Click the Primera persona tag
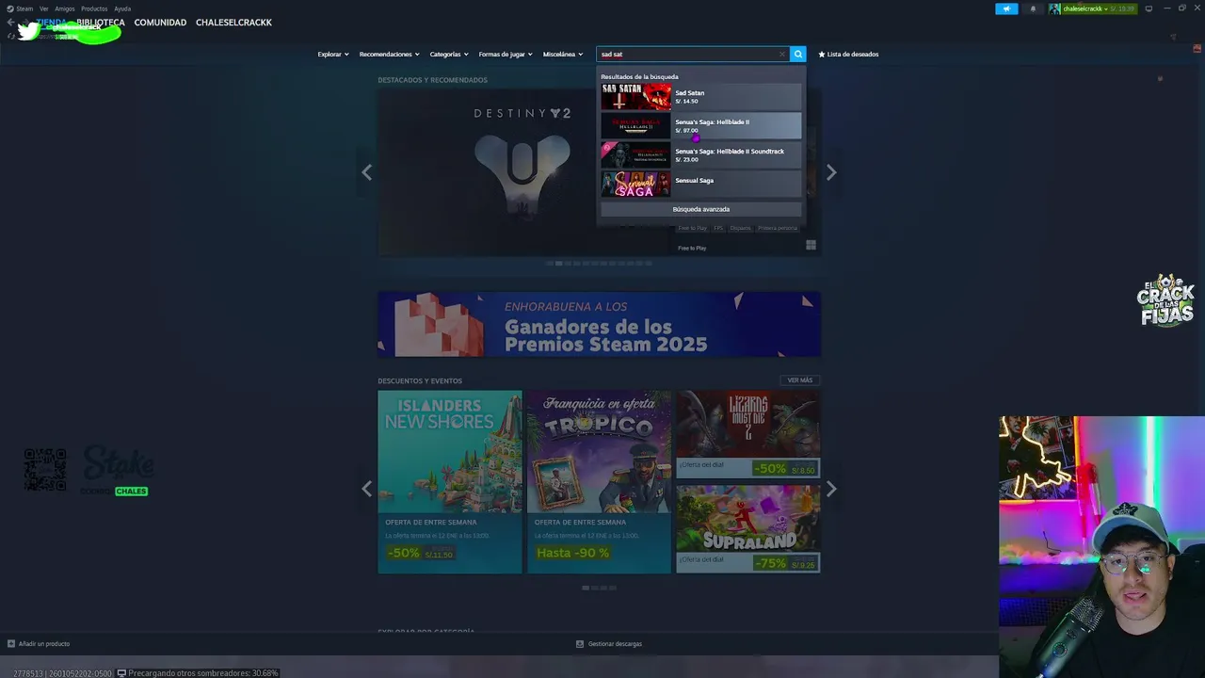This screenshot has width=1205, height=678. coord(778,228)
